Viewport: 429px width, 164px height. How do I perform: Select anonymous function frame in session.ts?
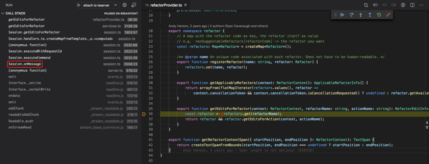tap(71, 45)
